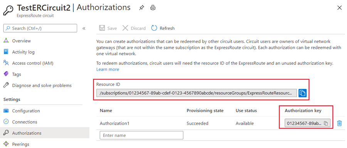
Task: Collapse the left menu with the chevron
Action: click(x=84, y=28)
